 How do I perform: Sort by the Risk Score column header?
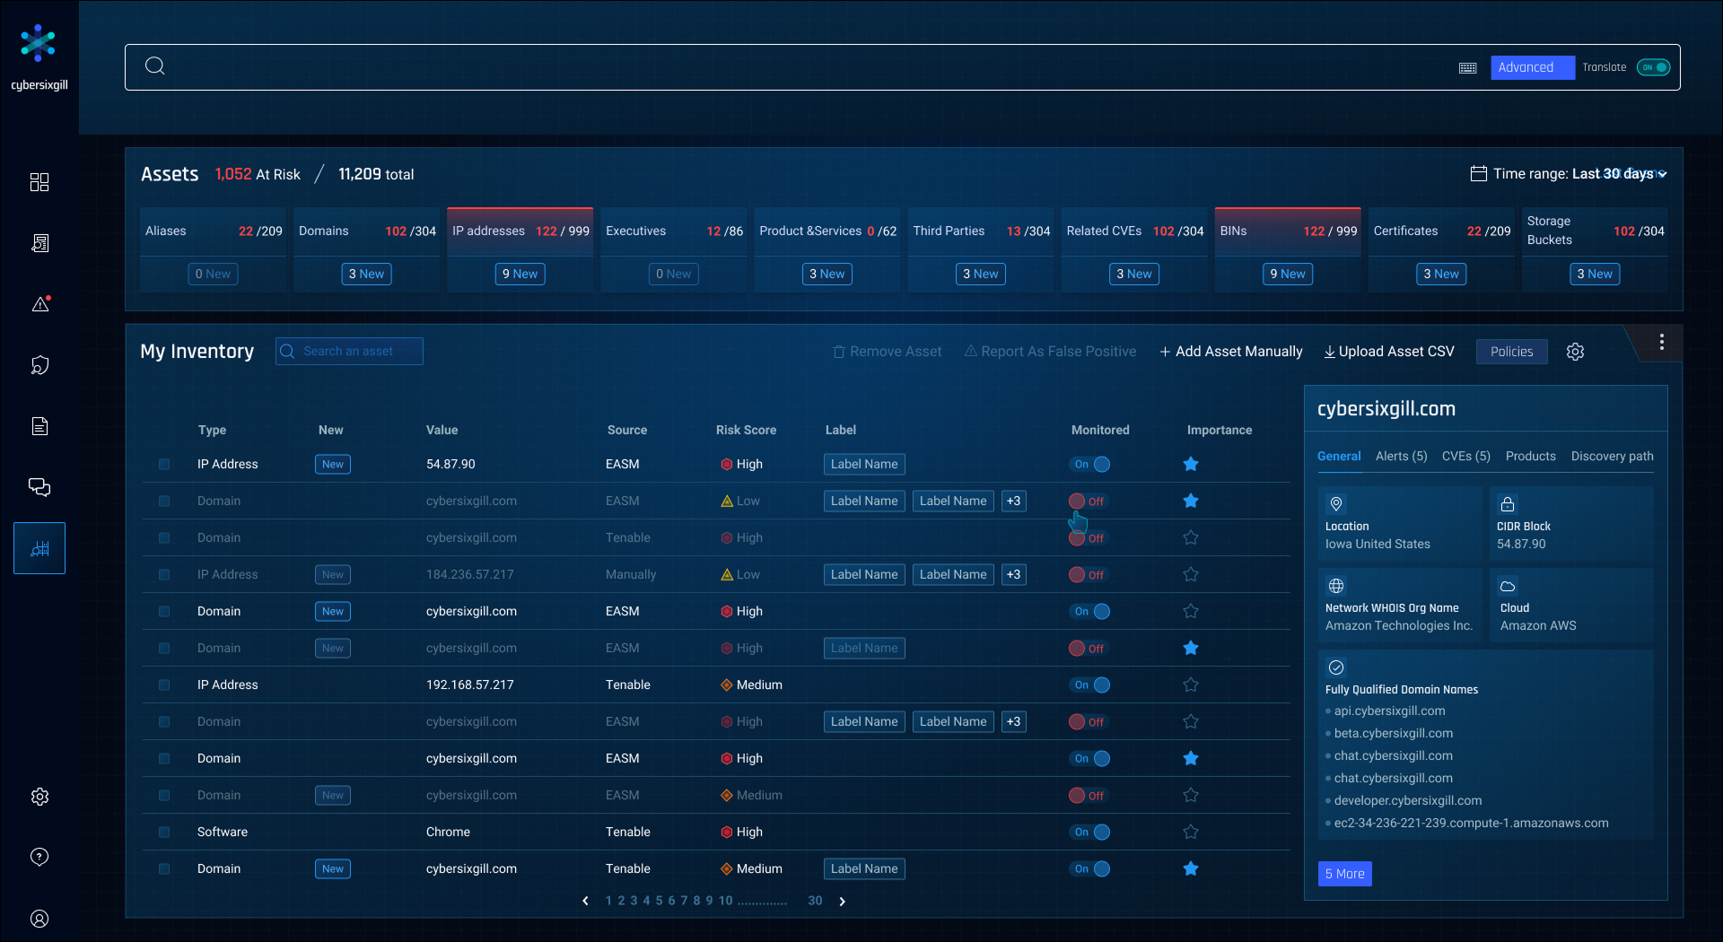coord(746,430)
